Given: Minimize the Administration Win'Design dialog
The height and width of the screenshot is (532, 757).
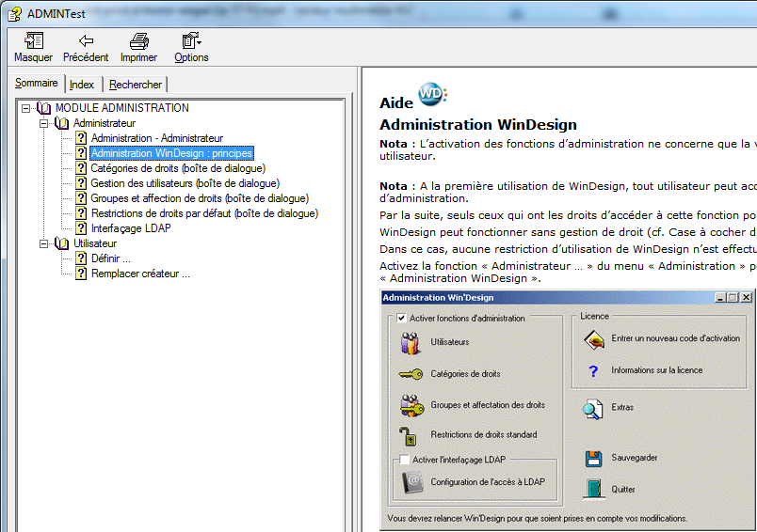Looking at the screenshot, I should [720, 297].
